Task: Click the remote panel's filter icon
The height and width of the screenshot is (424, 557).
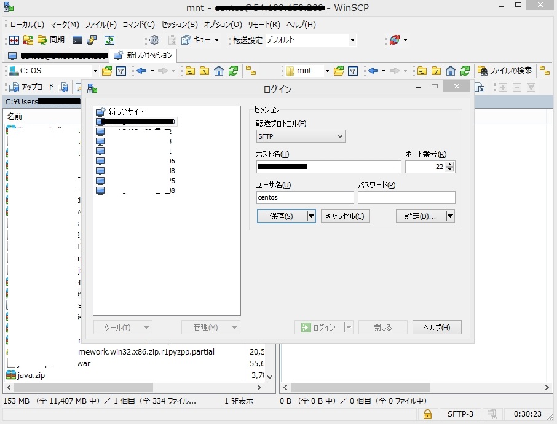Action: click(x=353, y=71)
